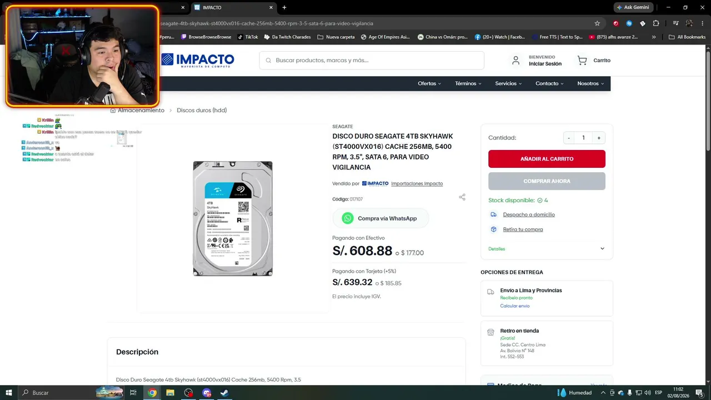Image resolution: width=711 pixels, height=400 pixels.
Task: Bookmark this page with the star icon
Action: pyautogui.click(x=597, y=23)
